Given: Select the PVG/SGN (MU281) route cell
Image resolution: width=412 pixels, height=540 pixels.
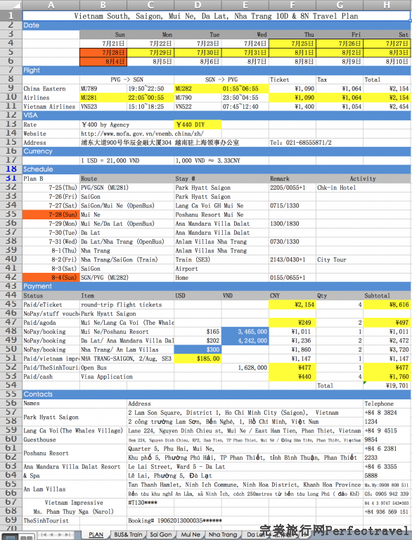Looking at the screenshot, I should [127, 188].
